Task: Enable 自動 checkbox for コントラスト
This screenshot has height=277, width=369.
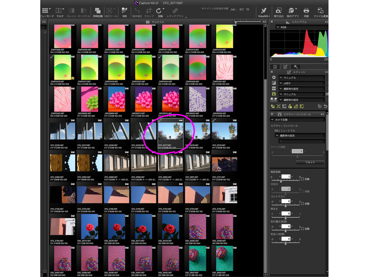Action: click(x=303, y=204)
